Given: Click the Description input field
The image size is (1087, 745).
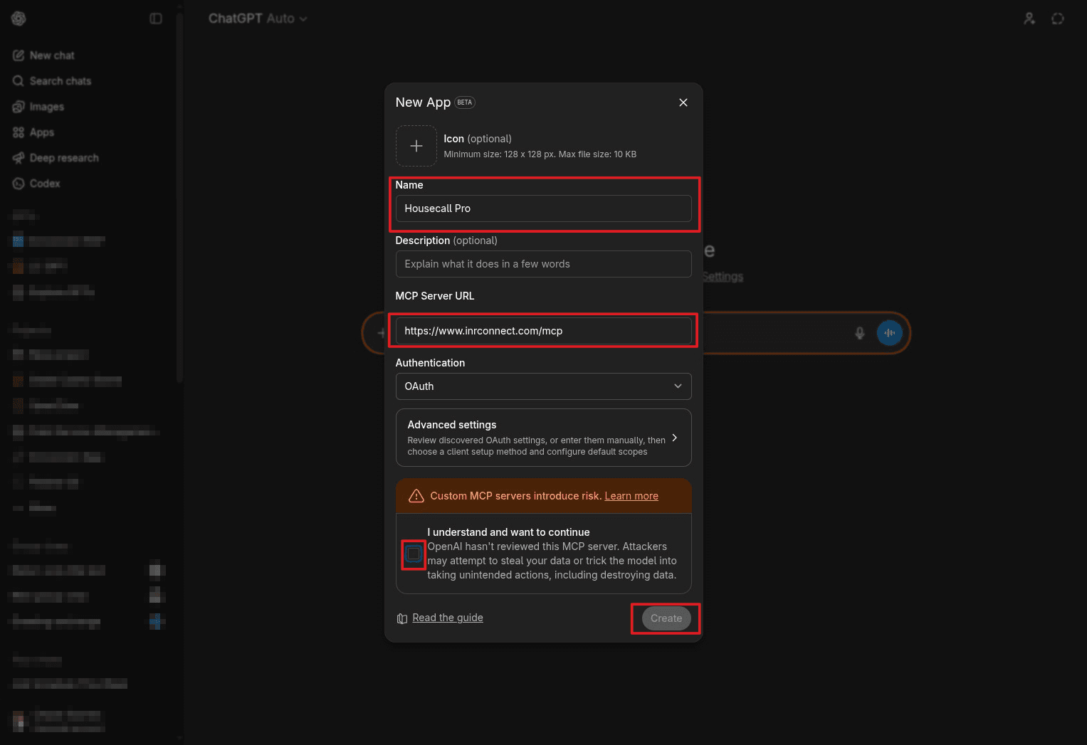Looking at the screenshot, I should (x=543, y=264).
